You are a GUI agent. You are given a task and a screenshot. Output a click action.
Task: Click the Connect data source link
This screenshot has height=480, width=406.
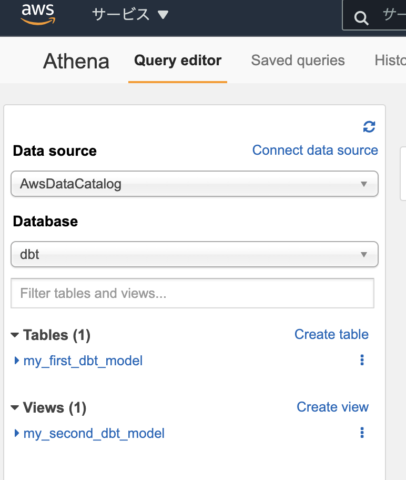pos(315,150)
